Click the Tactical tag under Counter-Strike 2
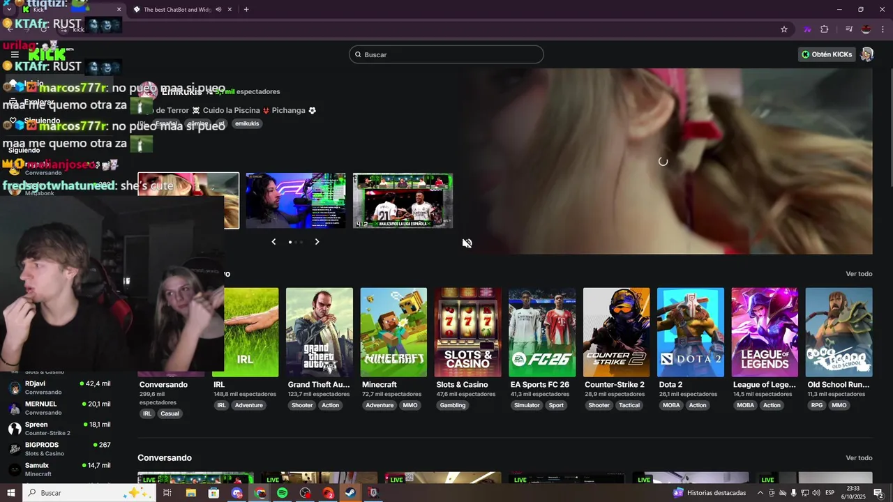The image size is (893, 502). click(x=629, y=405)
